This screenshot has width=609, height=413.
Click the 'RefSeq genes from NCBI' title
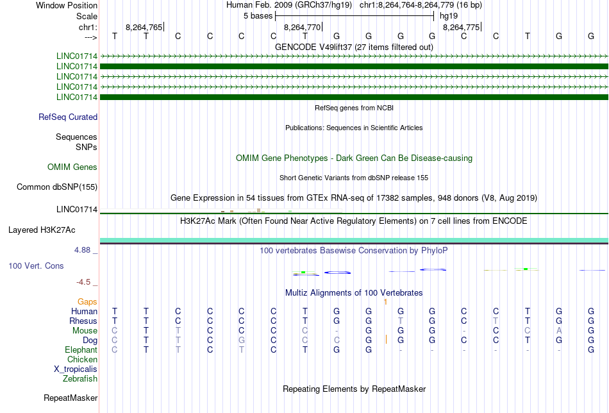tap(354, 108)
